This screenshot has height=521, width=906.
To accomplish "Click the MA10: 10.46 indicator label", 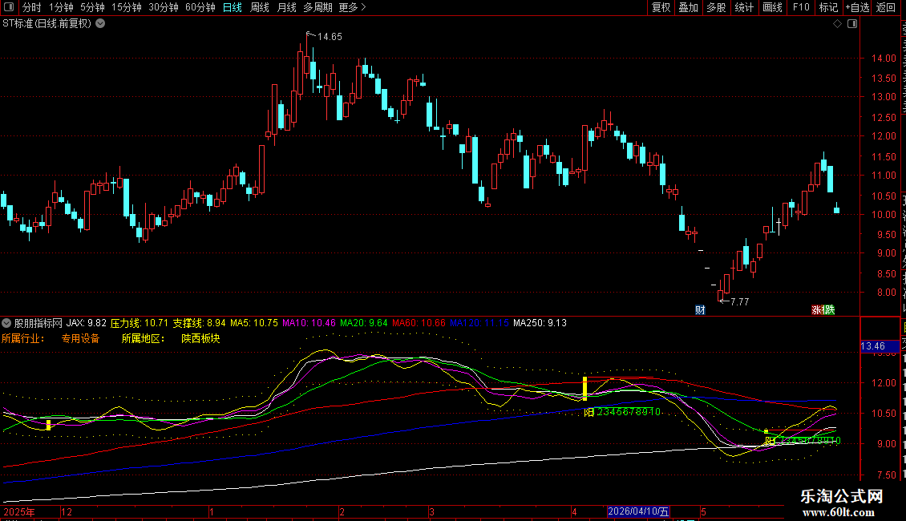I will tap(309, 323).
